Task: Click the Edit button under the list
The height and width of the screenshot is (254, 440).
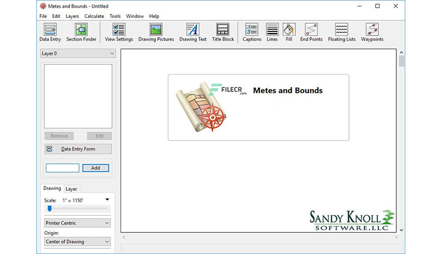Action: pos(99,136)
